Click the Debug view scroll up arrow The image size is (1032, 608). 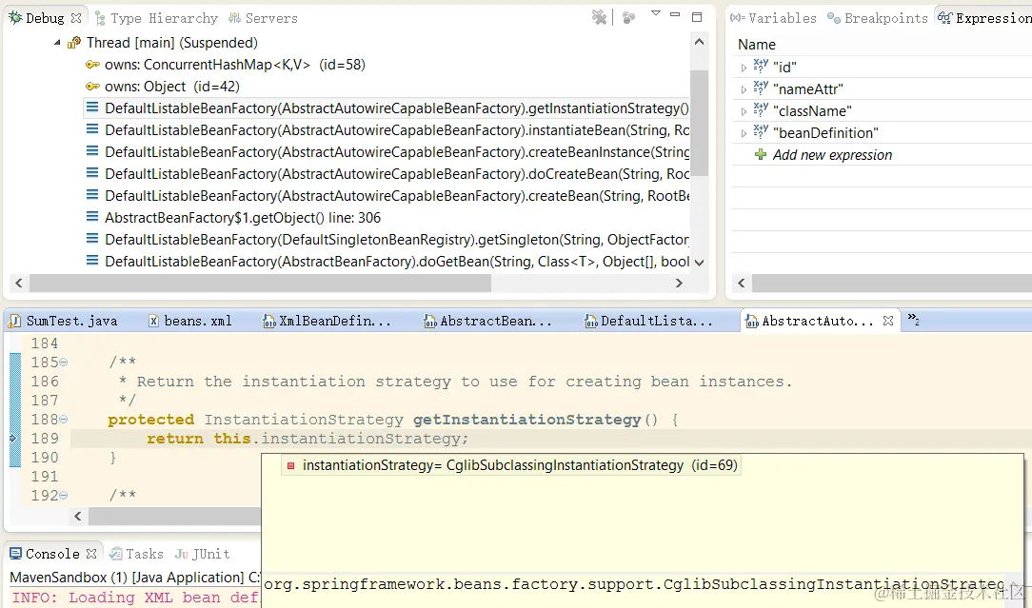[699, 42]
